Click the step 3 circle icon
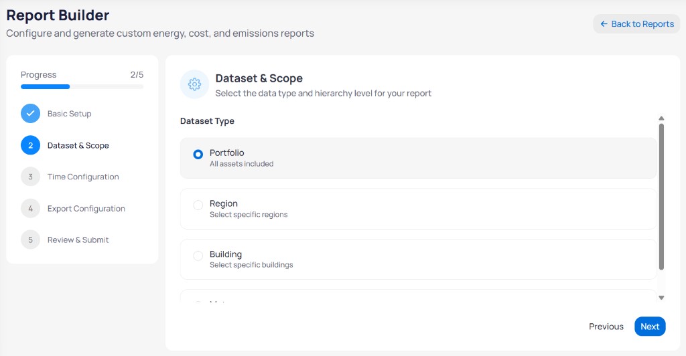 (30, 177)
